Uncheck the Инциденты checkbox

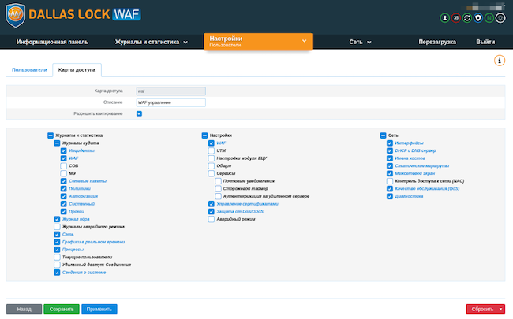click(63, 150)
